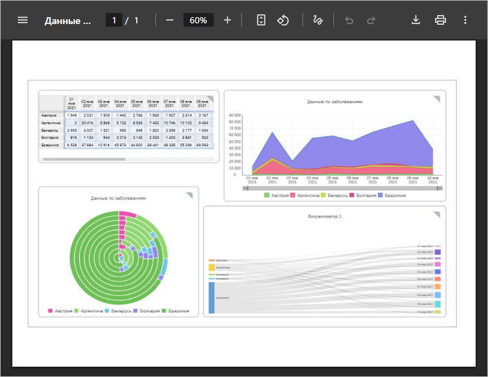Screen dimensions: 488x377
Task: Click the Бразилия legend swatch in area chart
Action: (379, 196)
